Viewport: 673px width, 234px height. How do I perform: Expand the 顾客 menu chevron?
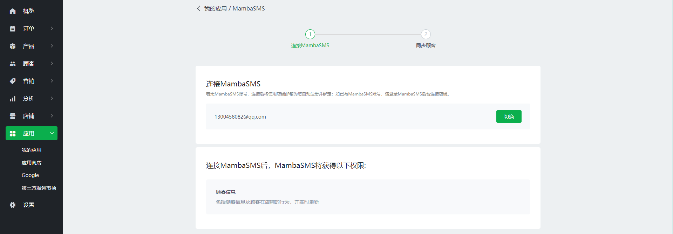52,63
